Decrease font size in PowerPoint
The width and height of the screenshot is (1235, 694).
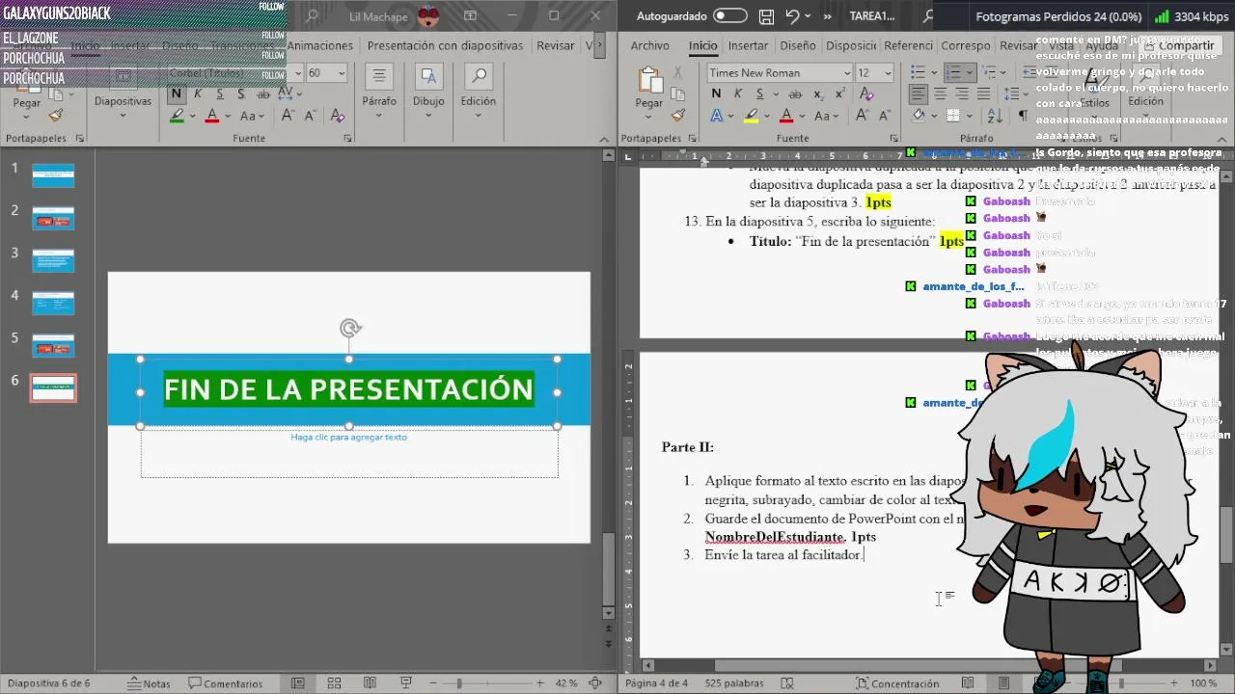(x=311, y=116)
